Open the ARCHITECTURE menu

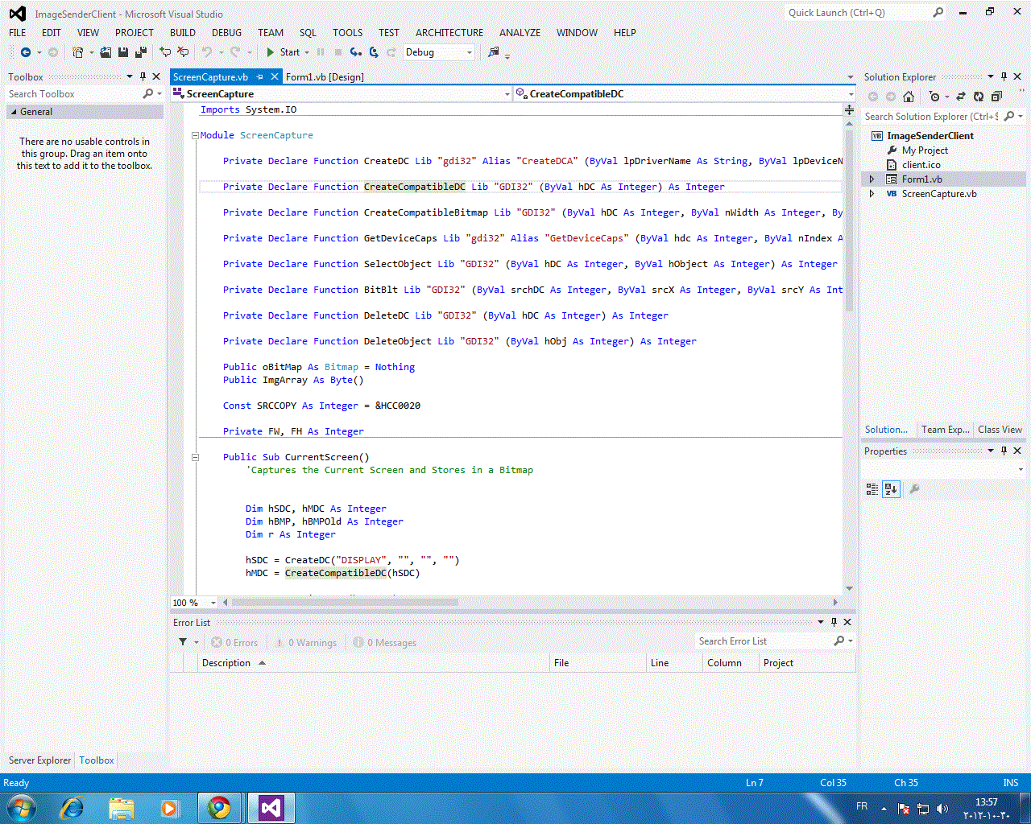point(449,33)
